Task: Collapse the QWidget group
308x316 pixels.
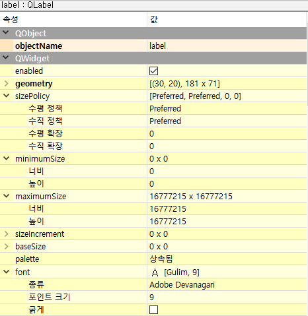Action: click(6, 58)
